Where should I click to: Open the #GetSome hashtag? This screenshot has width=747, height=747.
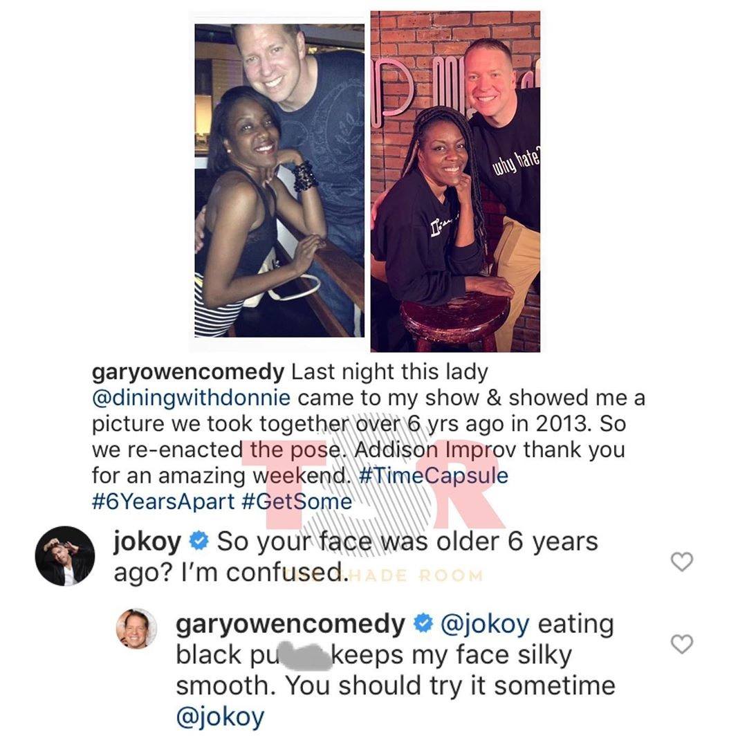click(297, 501)
